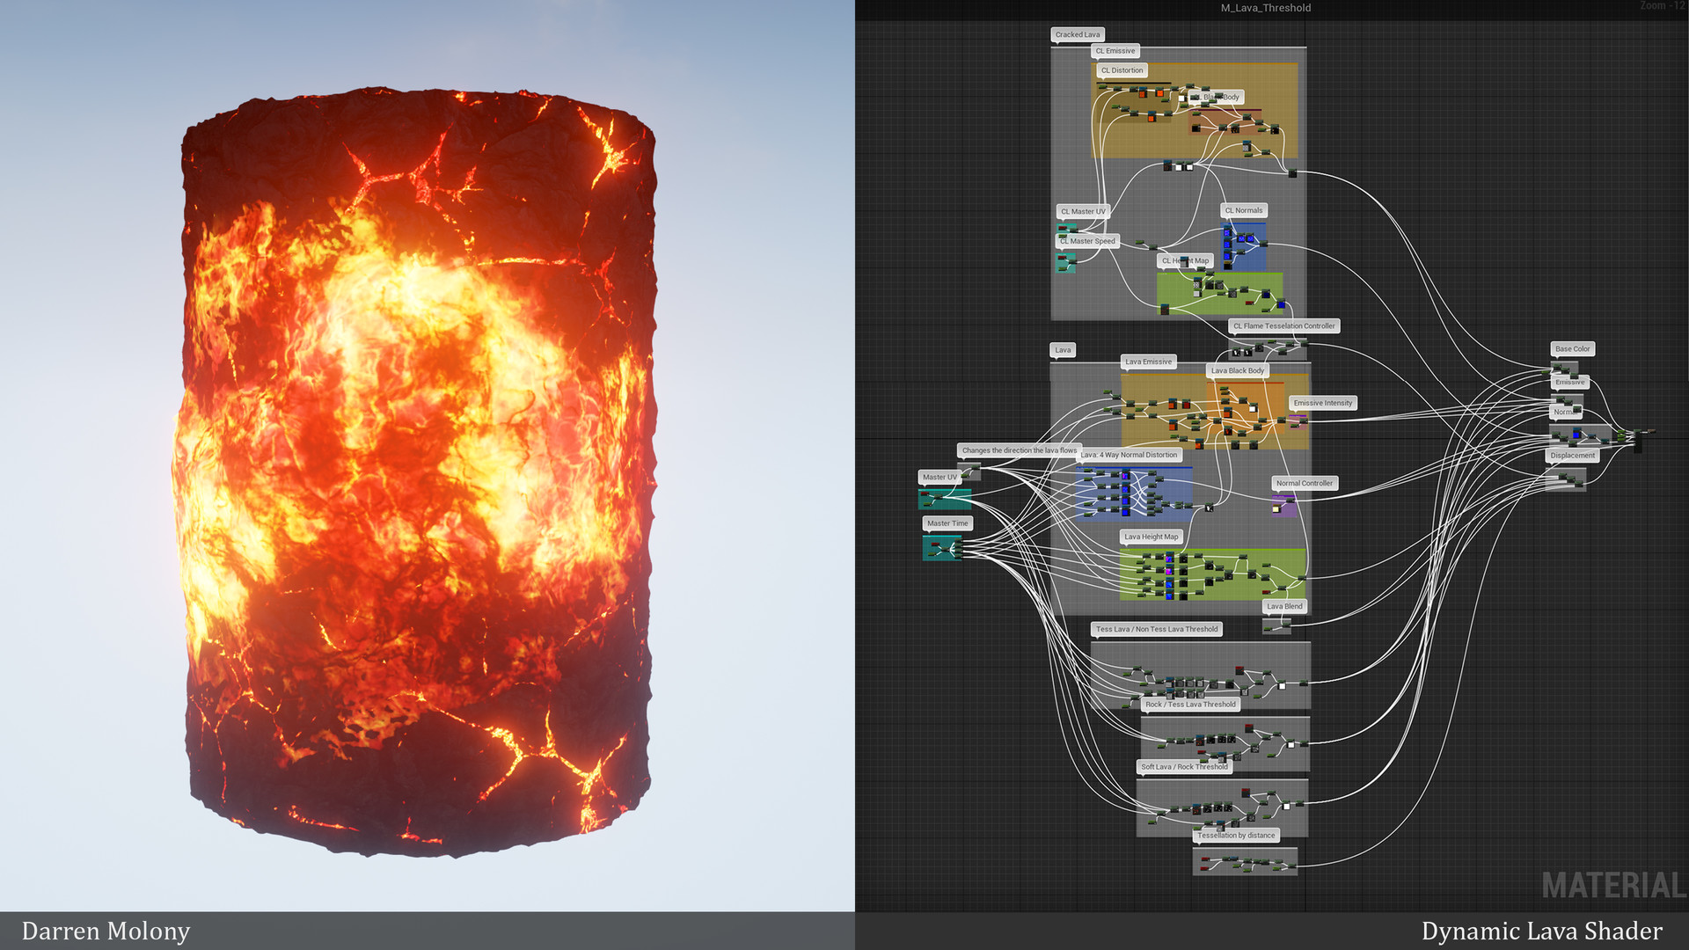Click the Tessellation by distance label
Viewport: 1689px width, 950px height.
coord(1235,836)
